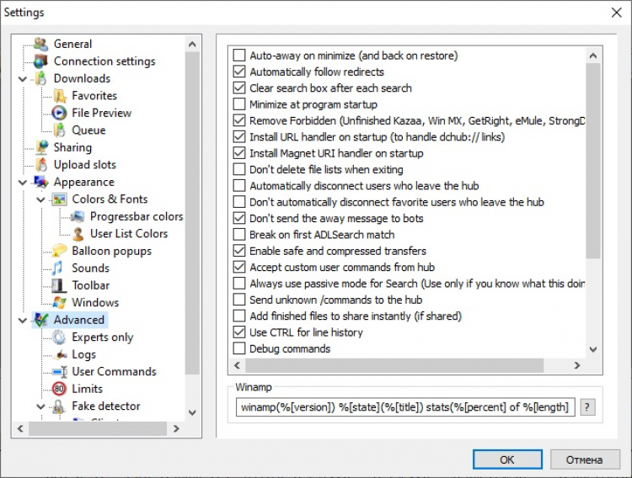
Task: Select Experts only in settings tree
Action: [x=102, y=337]
